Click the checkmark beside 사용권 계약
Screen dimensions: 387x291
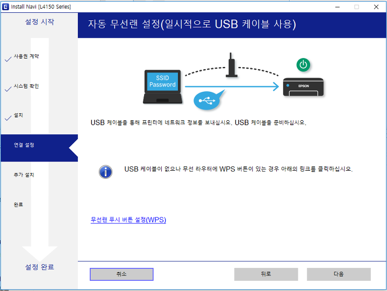[x=8, y=59]
